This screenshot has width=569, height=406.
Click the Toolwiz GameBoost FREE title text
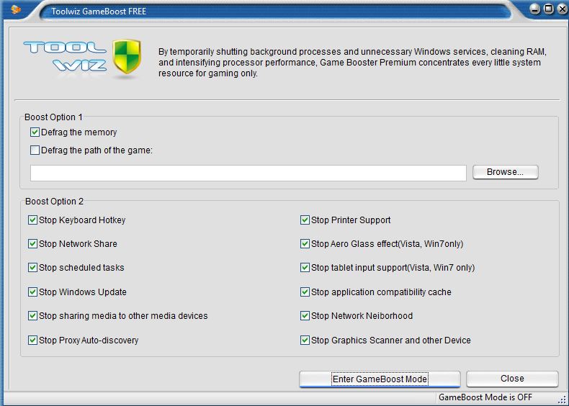click(99, 12)
